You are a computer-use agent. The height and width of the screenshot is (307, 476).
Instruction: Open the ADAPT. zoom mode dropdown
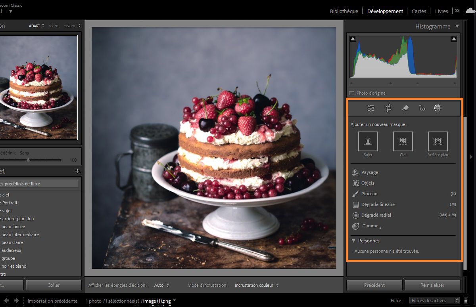pos(36,26)
